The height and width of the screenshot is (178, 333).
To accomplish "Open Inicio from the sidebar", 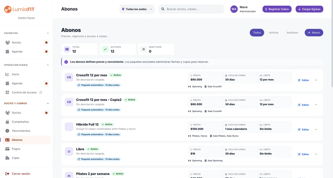I will 26,74.
